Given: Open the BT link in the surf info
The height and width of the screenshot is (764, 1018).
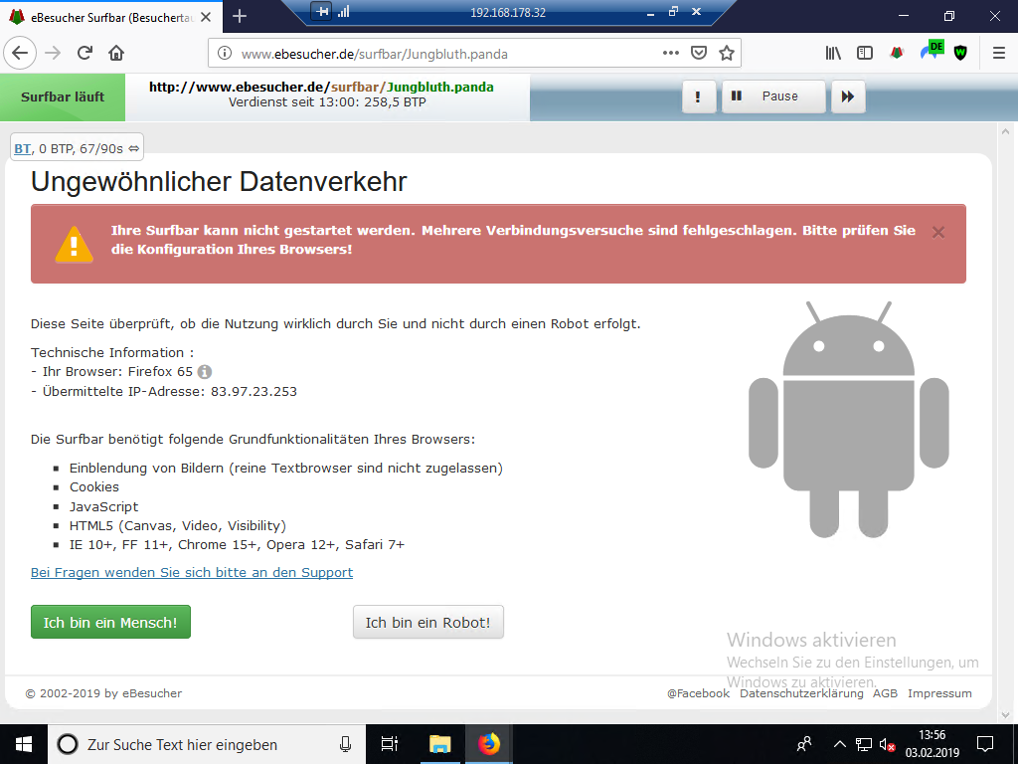Looking at the screenshot, I should pyautogui.click(x=23, y=149).
